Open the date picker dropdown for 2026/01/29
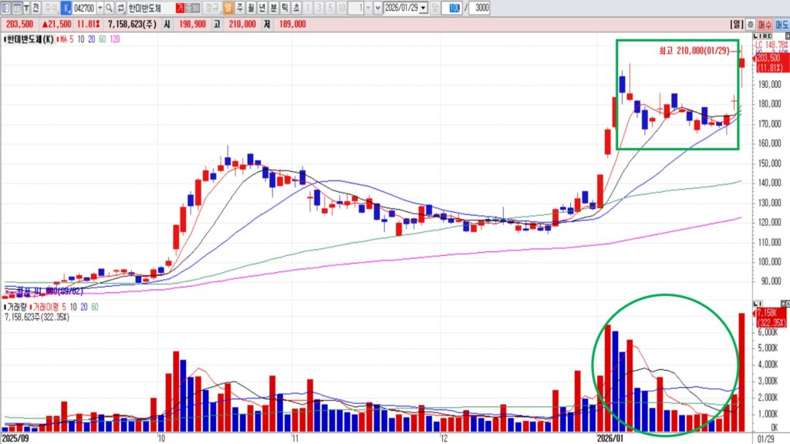This screenshot has width=790, height=444. pyautogui.click(x=423, y=8)
